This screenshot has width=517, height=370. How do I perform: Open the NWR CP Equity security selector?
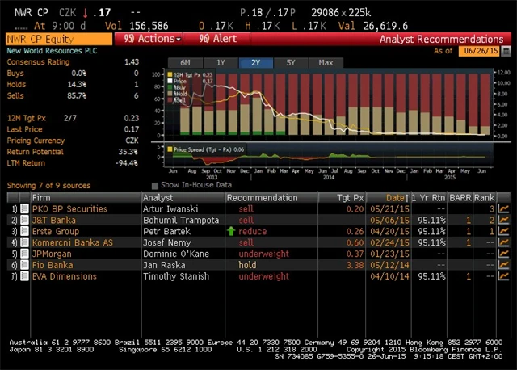point(57,38)
